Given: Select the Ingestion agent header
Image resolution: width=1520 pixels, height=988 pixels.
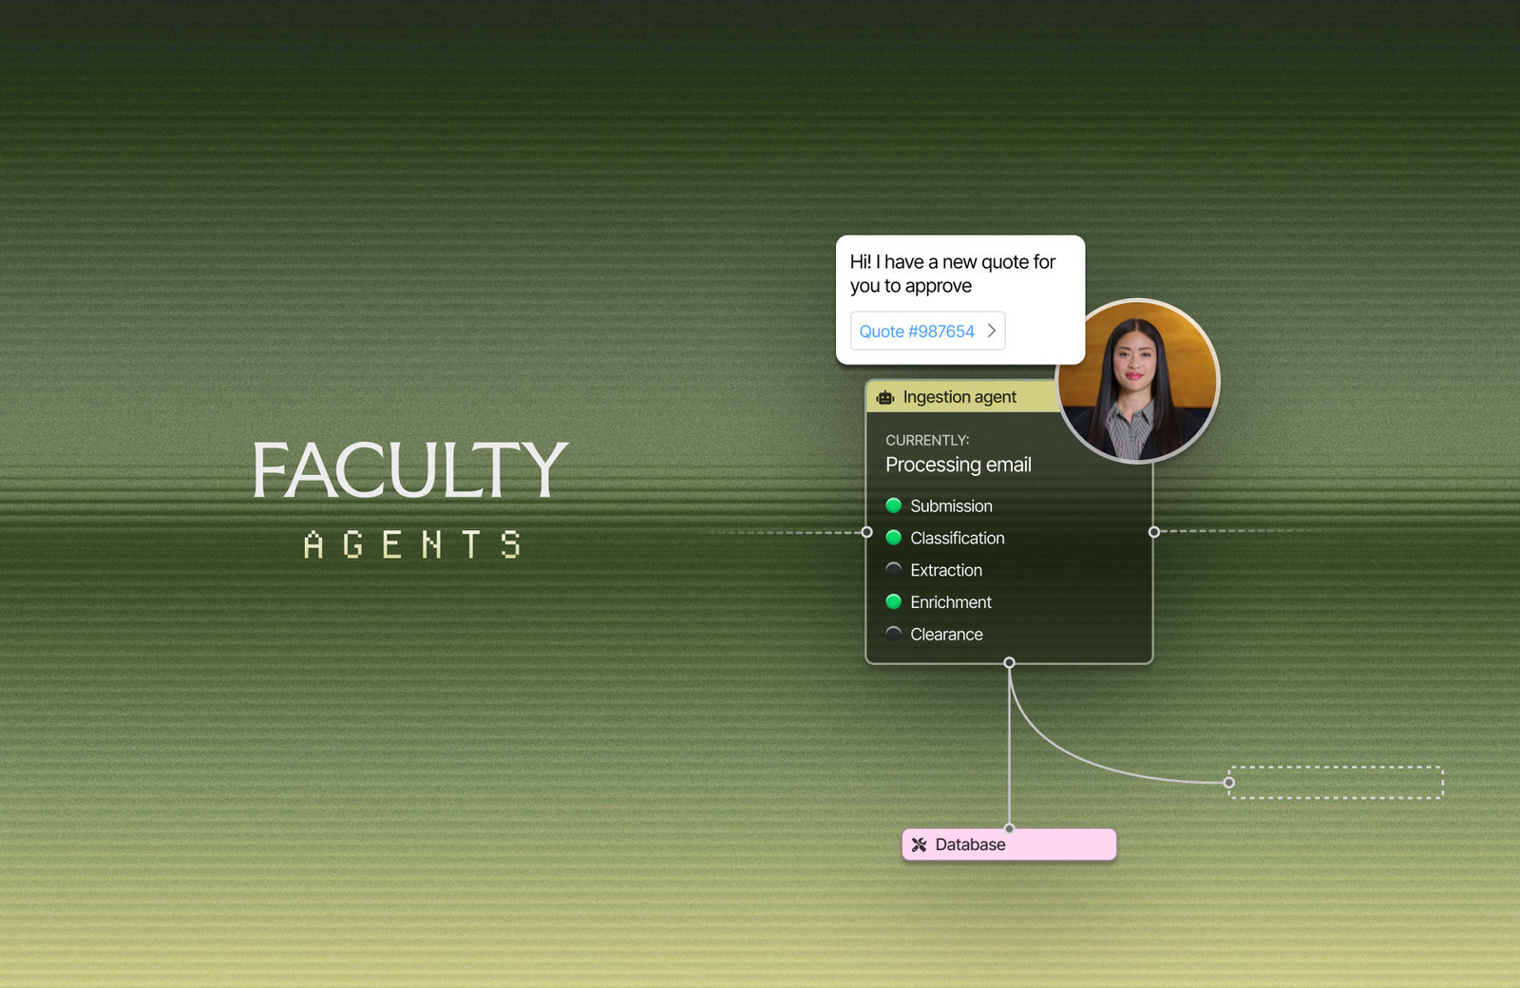Looking at the screenshot, I should [x=964, y=397].
